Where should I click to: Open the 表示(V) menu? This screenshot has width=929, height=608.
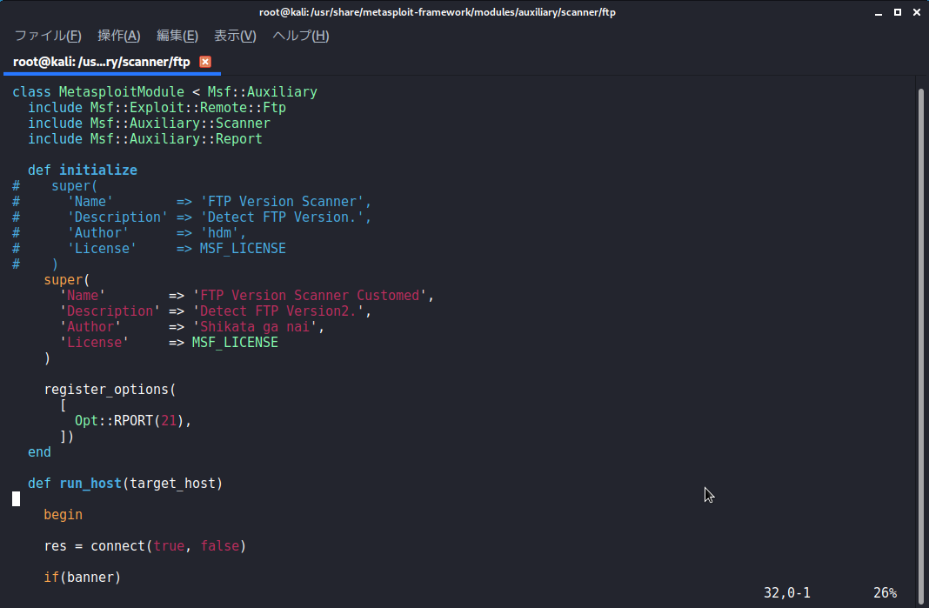[235, 36]
